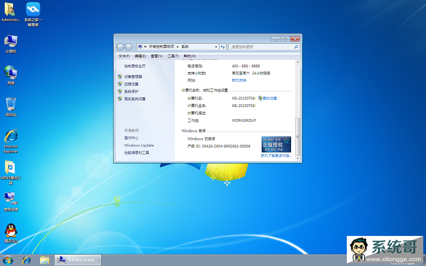Click the scrollbar down arrow

point(298,158)
